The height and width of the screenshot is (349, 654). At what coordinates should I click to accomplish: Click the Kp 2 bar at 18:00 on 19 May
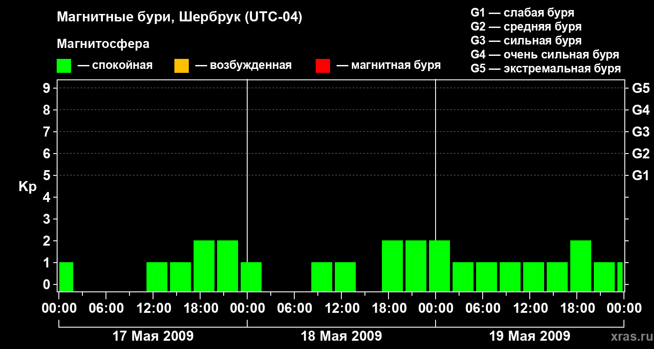pyautogui.click(x=581, y=266)
